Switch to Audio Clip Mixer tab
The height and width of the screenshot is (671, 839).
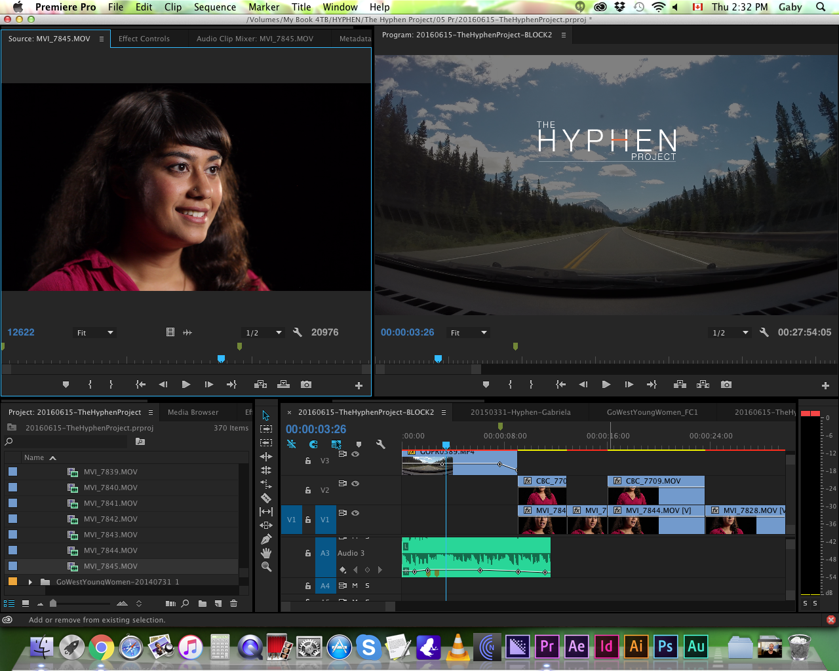255,39
